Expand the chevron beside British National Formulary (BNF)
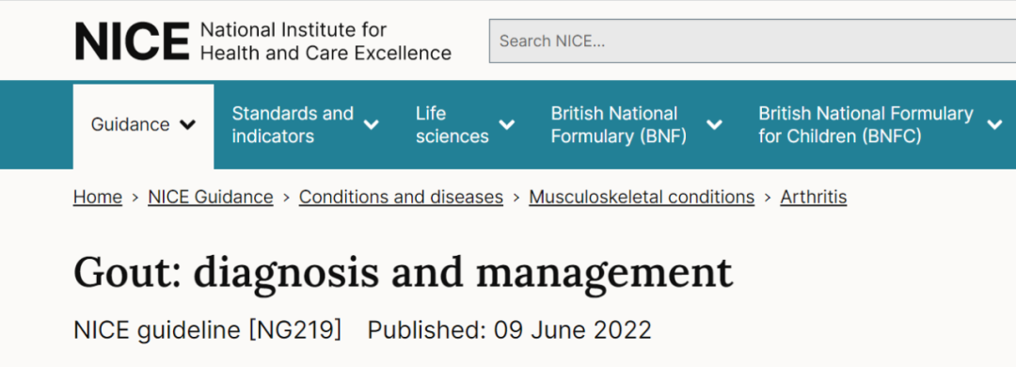Viewport: 1016px width, 367px height. tap(714, 124)
